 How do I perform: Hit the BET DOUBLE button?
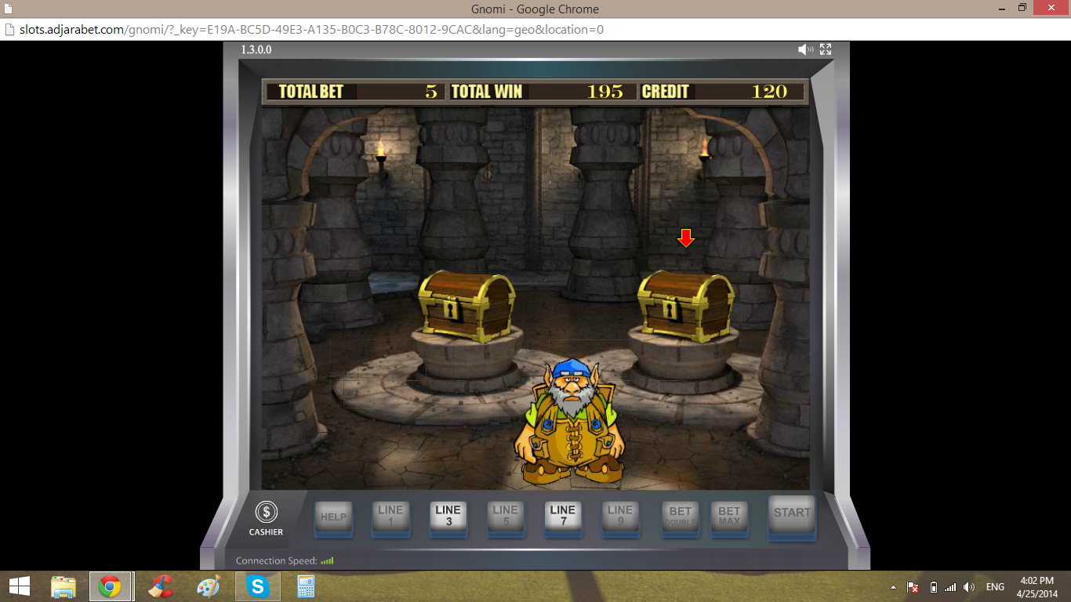click(x=681, y=518)
